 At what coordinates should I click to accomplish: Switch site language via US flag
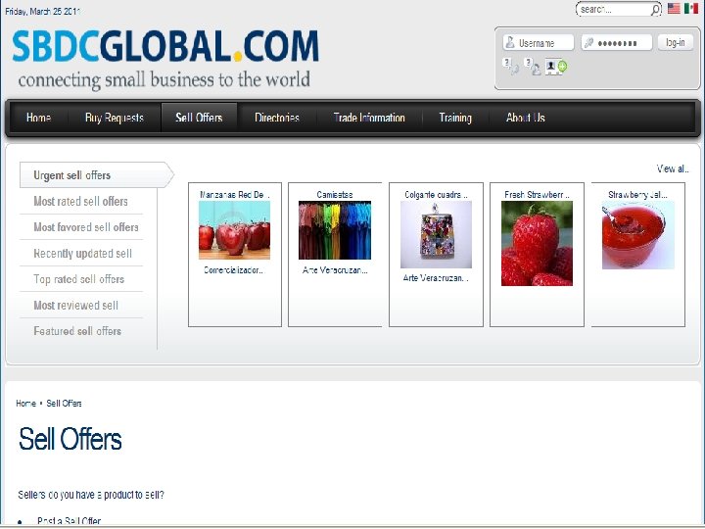click(x=674, y=9)
